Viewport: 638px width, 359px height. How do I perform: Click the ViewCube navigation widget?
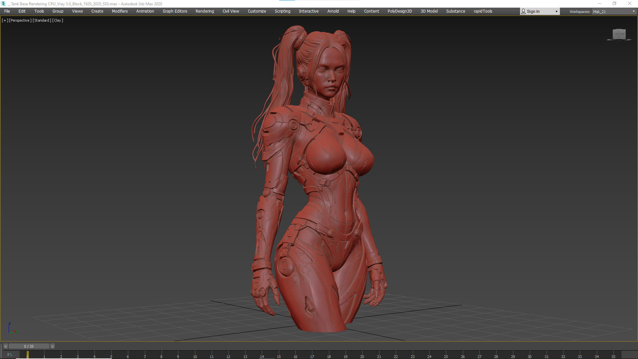(x=619, y=34)
